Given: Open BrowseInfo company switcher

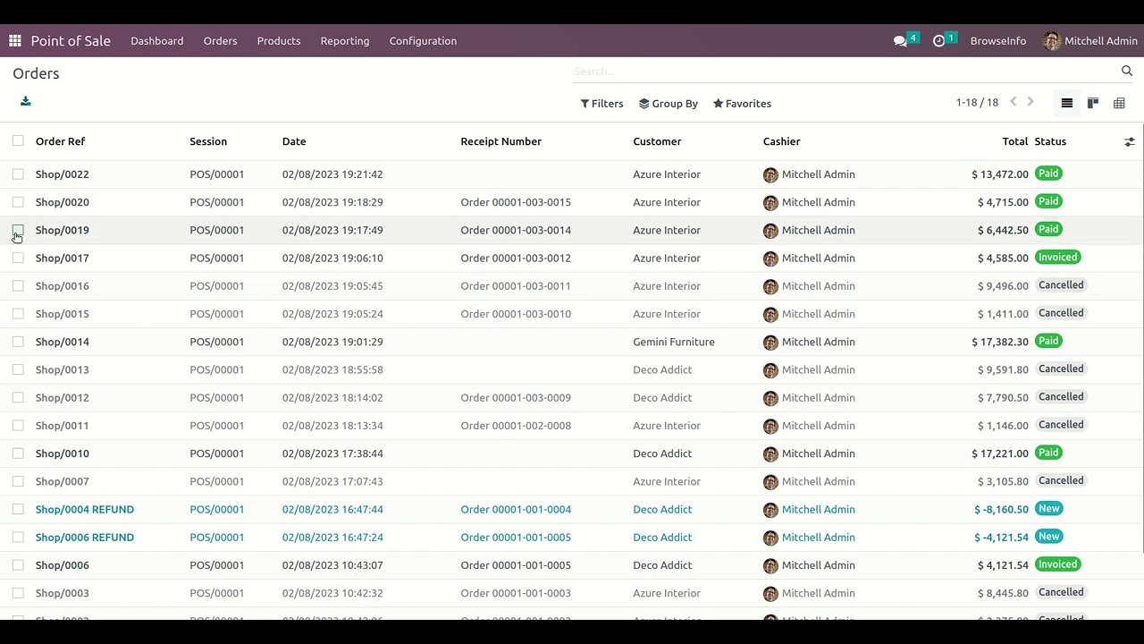Looking at the screenshot, I should pyautogui.click(x=998, y=41).
